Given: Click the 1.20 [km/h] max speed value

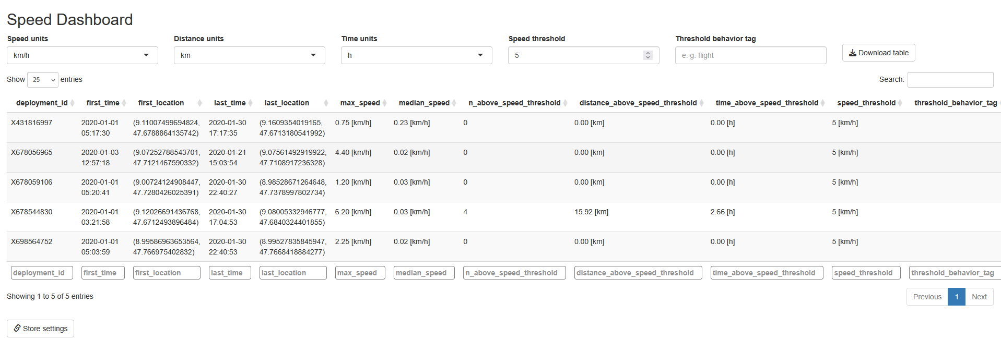Looking at the screenshot, I should 353,182.
